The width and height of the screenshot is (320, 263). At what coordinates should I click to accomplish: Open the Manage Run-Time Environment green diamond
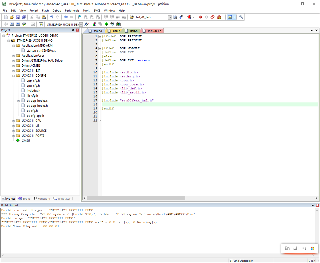pyautogui.click(x=106, y=24)
